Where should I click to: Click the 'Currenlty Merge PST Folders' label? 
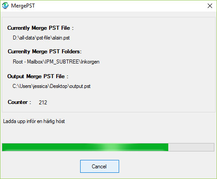(45, 52)
